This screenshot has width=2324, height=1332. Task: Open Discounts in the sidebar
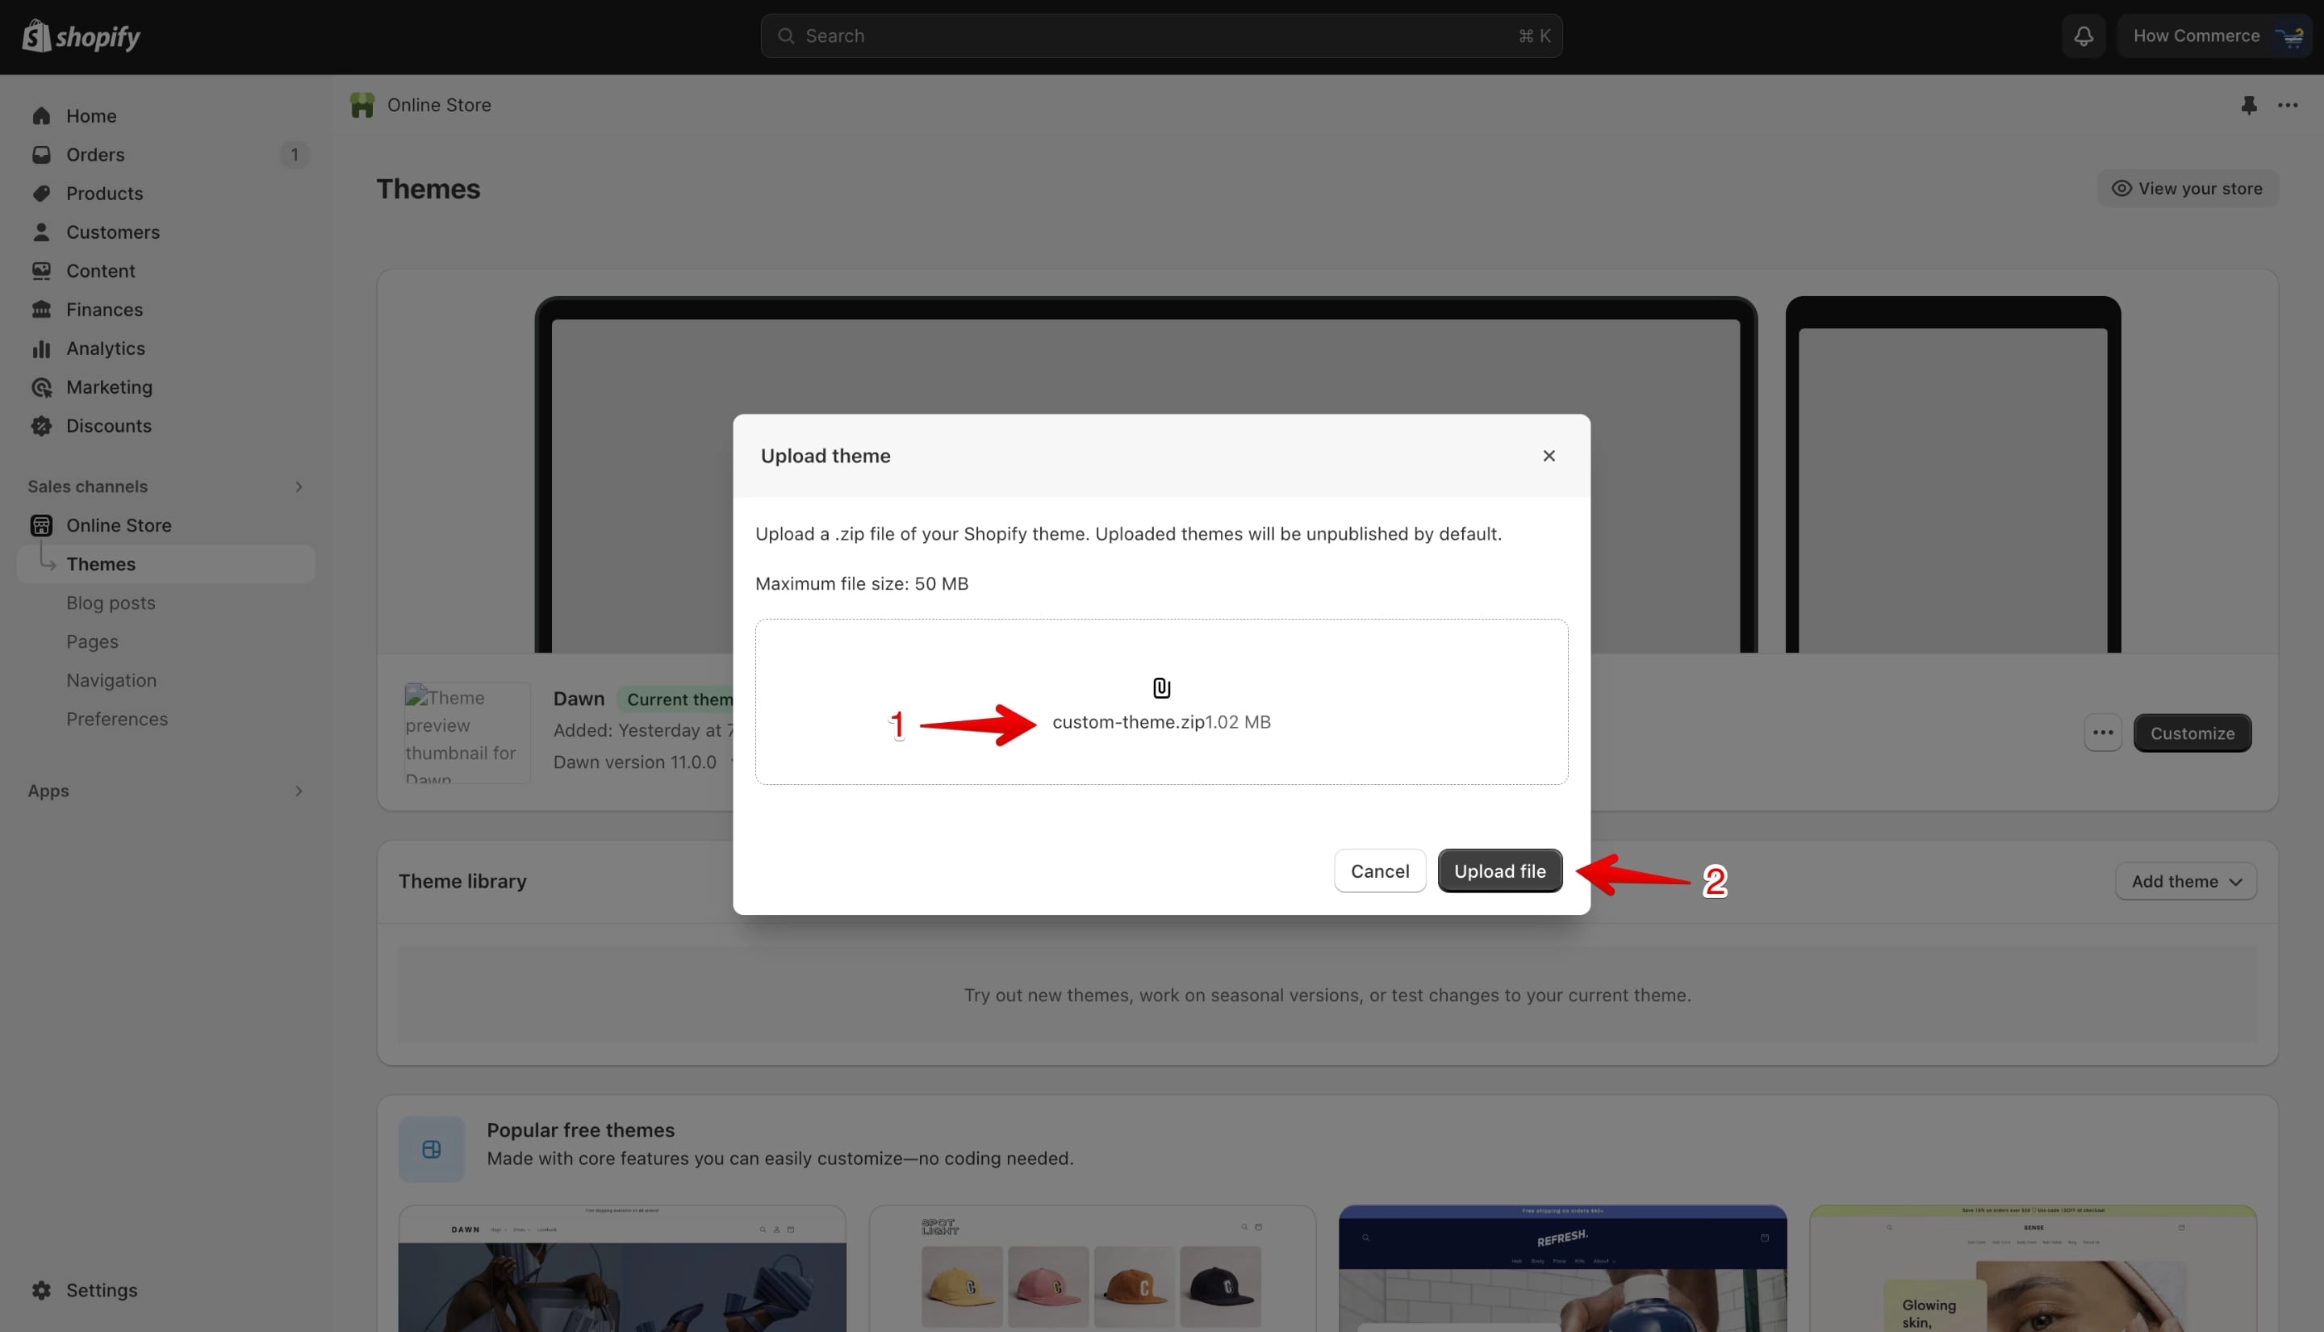(165, 425)
